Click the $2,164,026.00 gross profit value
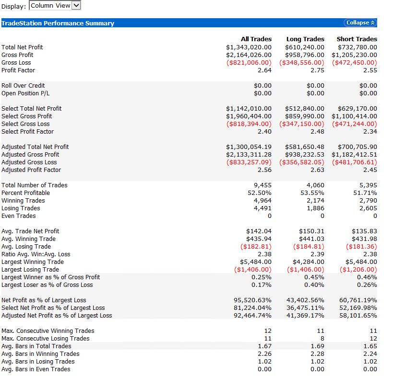Viewport: 405px width, 376px height. click(x=249, y=55)
